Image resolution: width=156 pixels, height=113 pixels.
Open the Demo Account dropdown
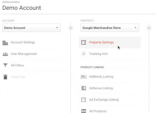click(32, 28)
